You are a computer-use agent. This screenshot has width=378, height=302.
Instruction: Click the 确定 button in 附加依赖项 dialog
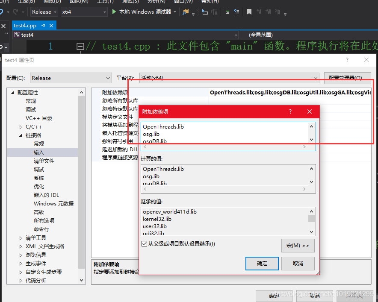262,264
